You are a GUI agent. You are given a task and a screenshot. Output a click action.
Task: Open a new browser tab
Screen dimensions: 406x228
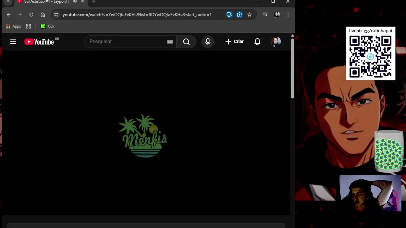[94, 2]
